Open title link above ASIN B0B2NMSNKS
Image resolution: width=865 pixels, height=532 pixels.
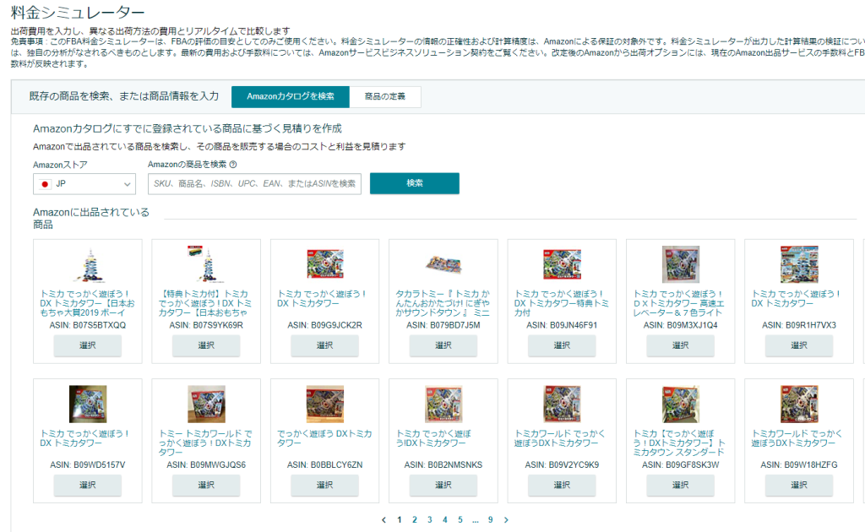pos(433,438)
